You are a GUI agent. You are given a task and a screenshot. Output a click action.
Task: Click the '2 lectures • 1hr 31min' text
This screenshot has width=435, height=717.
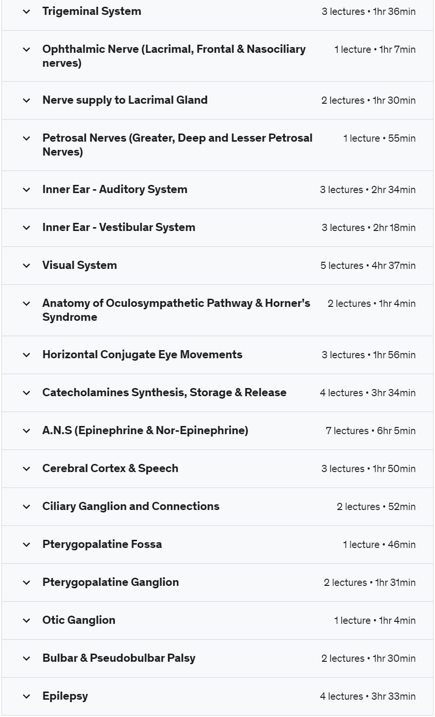click(370, 583)
